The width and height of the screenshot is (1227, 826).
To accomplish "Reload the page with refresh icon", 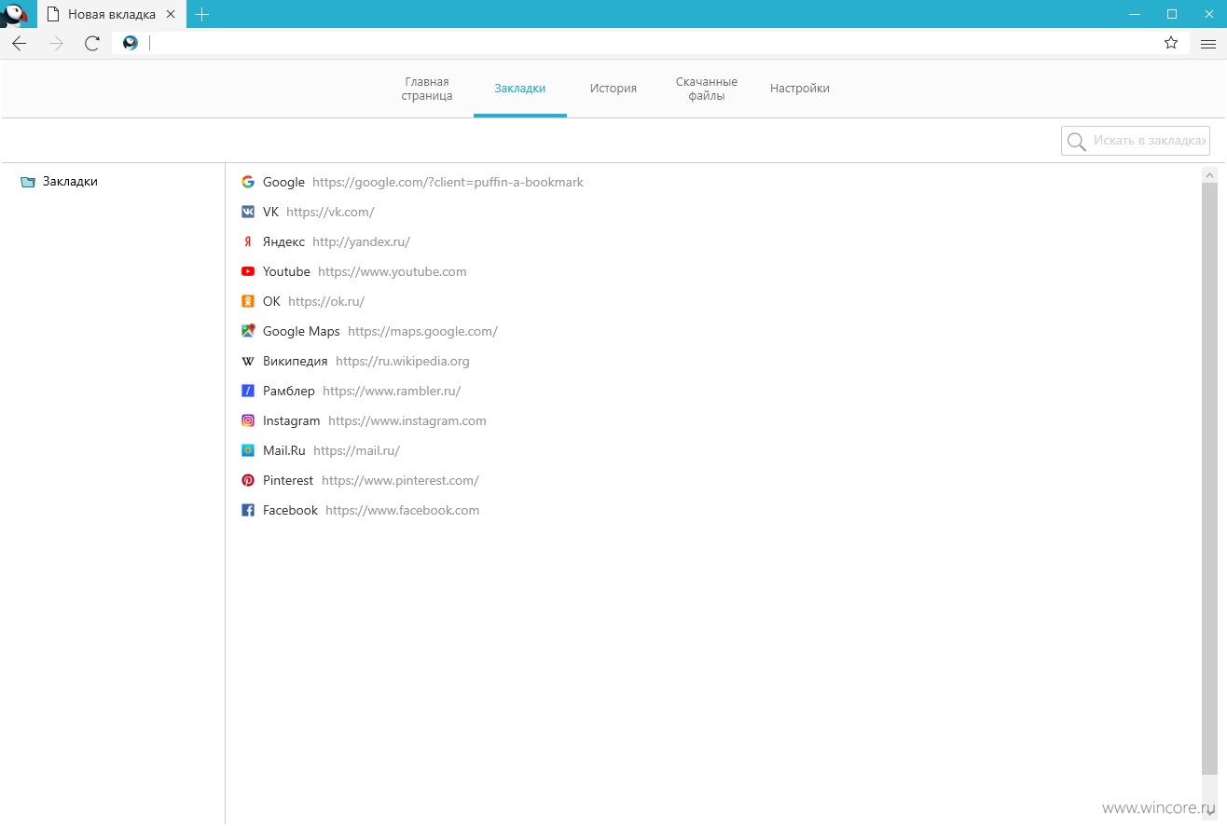I will (91, 43).
